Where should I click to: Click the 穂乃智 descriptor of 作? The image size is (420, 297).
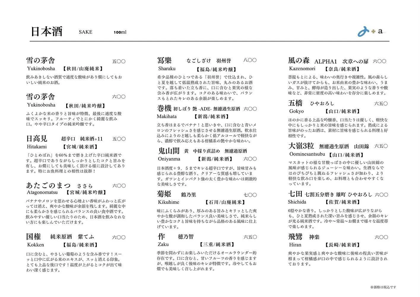coord(186,237)
